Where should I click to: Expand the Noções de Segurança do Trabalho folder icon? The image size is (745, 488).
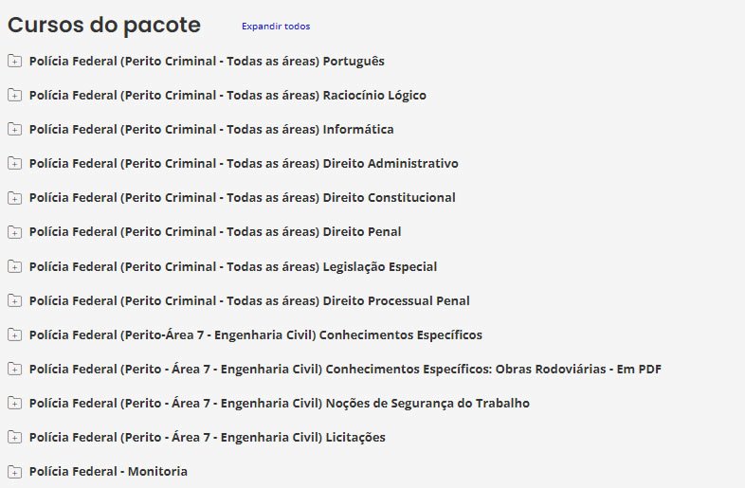tap(14, 404)
